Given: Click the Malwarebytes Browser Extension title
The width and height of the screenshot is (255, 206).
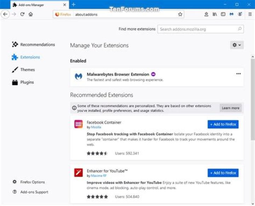Looking at the screenshot, I should point(118,74).
